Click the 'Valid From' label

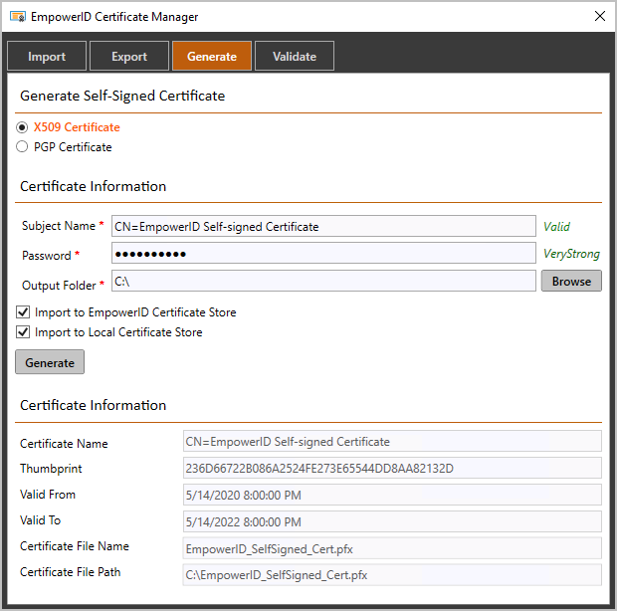pos(48,495)
